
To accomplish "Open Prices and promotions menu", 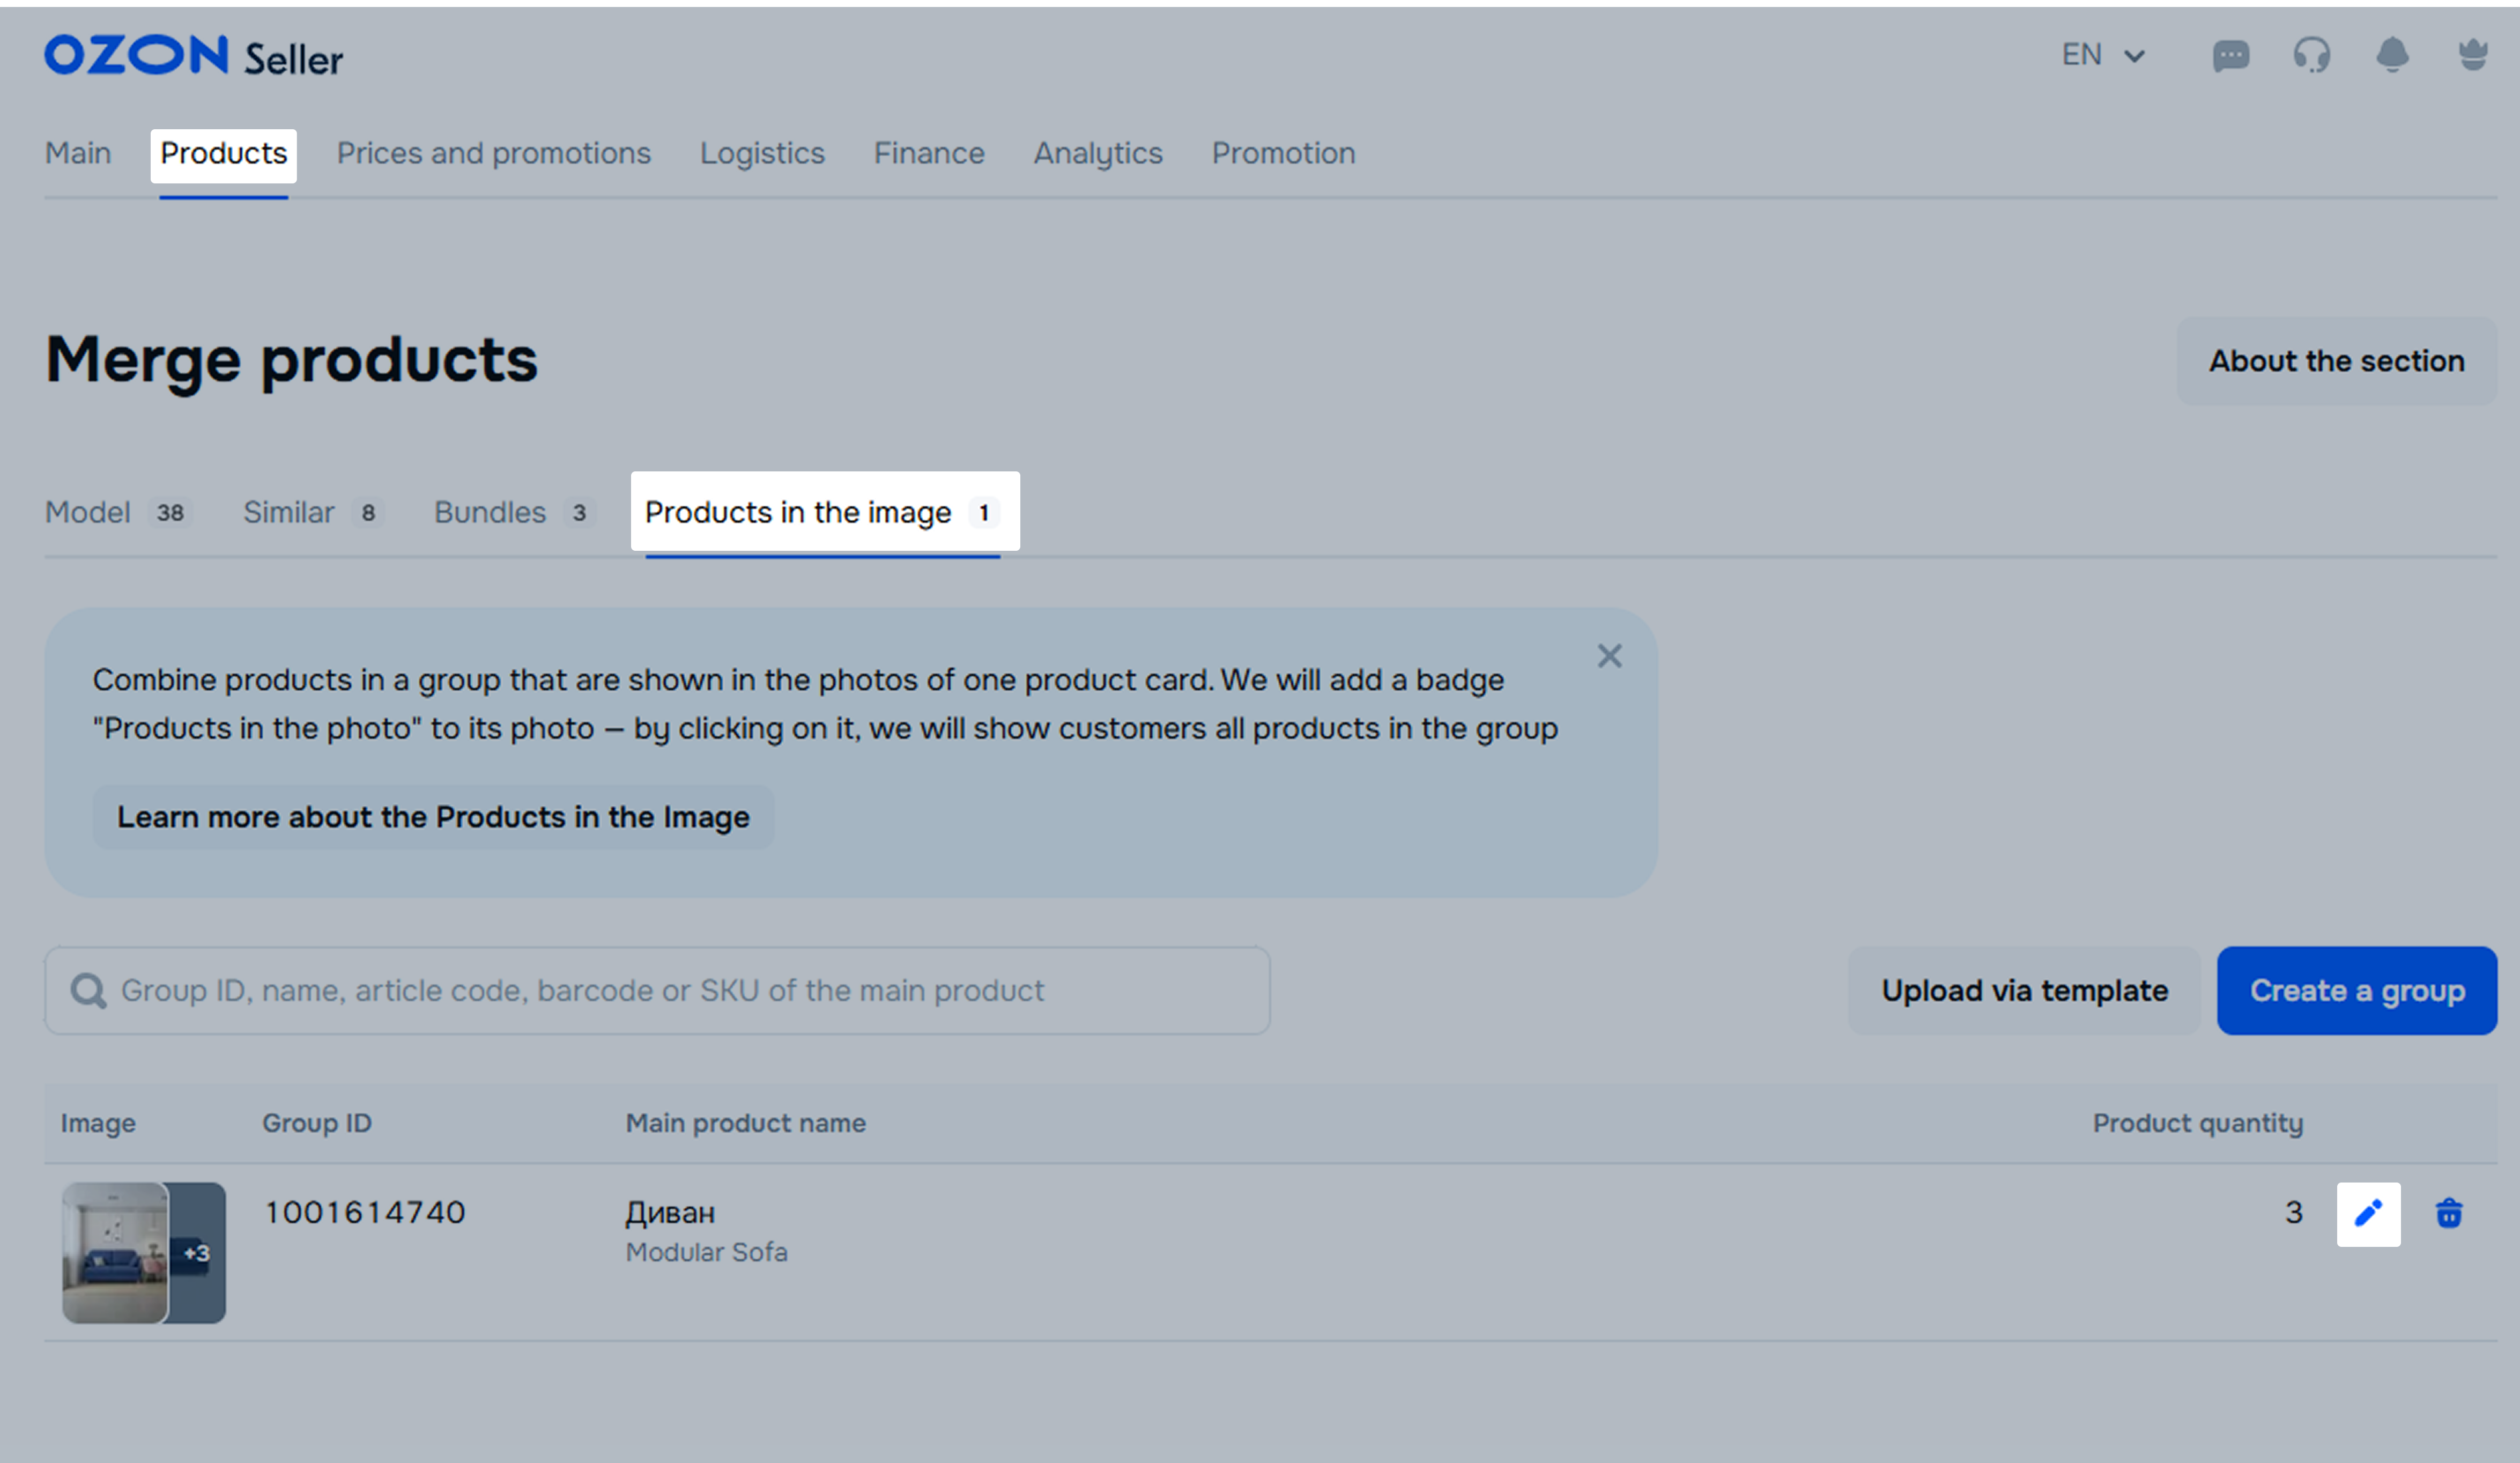I will pyautogui.click(x=493, y=153).
